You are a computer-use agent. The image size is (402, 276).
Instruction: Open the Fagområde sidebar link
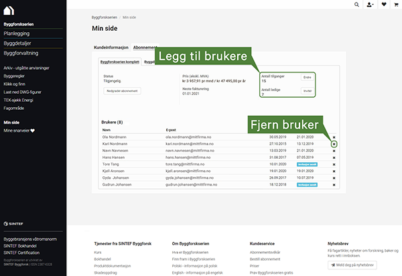tap(14, 108)
